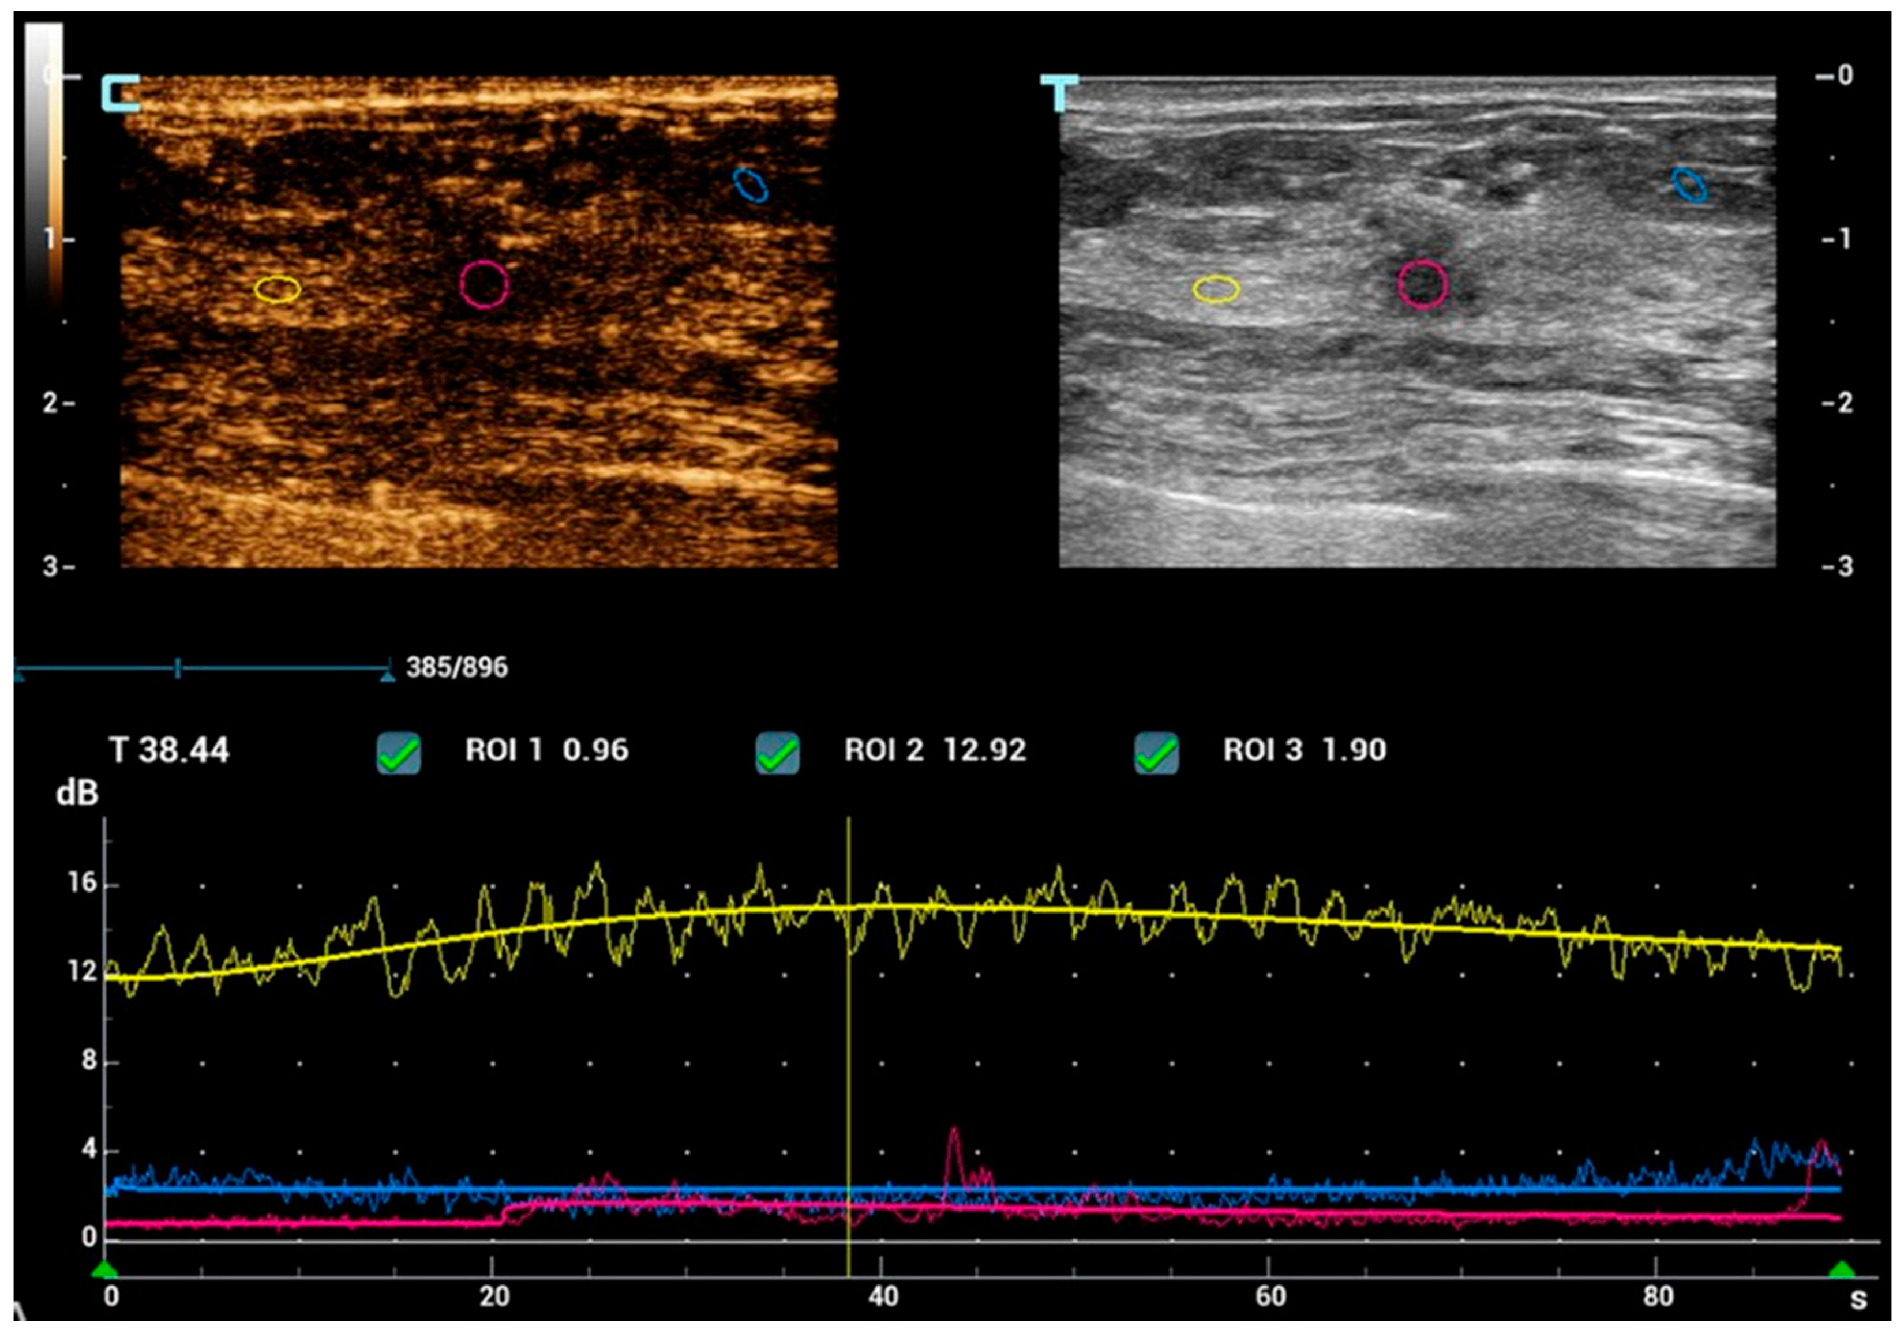
Task: Click the left green start marker on time axis
Action: [x=104, y=1270]
